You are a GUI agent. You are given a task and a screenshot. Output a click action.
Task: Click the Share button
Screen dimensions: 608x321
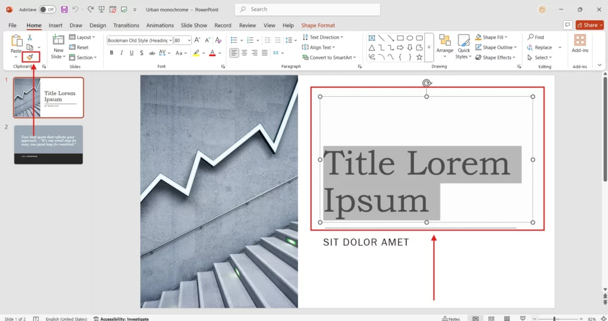click(x=590, y=25)
